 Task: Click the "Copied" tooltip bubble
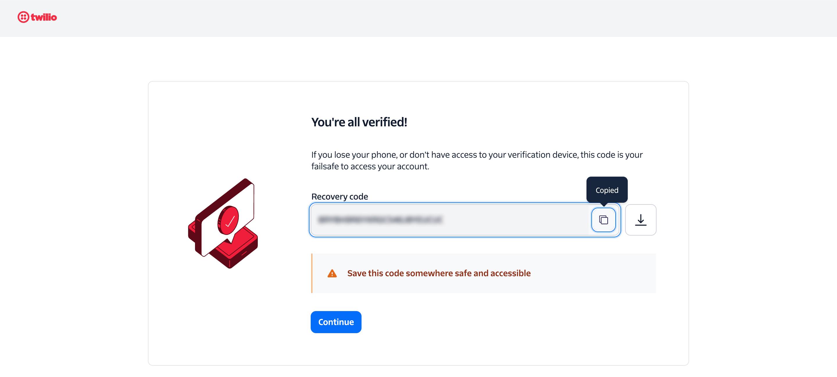tap(607, 190)
